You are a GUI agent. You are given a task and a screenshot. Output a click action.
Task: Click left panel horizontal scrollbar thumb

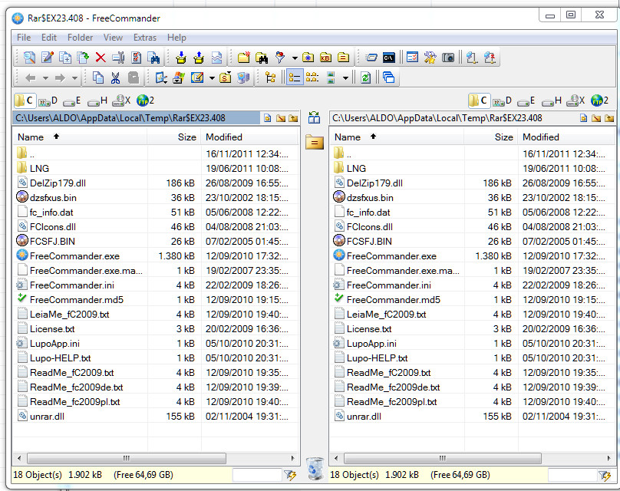click(127, 459)
